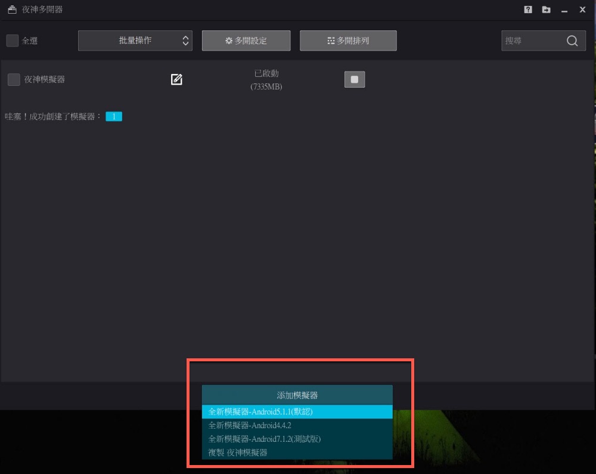Click the 已啟動 (7335MB) status text
Viewport: 596px width, 474px height.
tap(266, 80)
